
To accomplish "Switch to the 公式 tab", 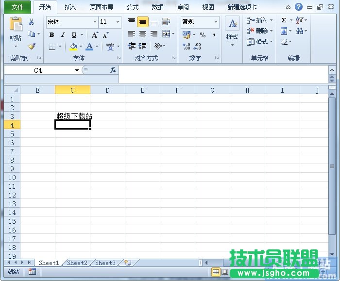I will [133, 7].
